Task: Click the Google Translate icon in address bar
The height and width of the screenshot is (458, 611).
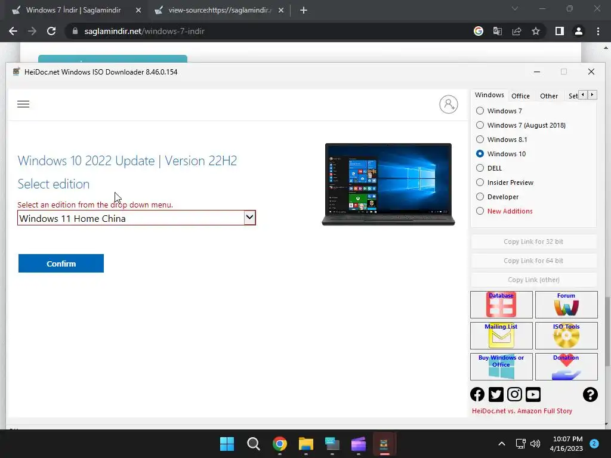Action: (497, 31)
